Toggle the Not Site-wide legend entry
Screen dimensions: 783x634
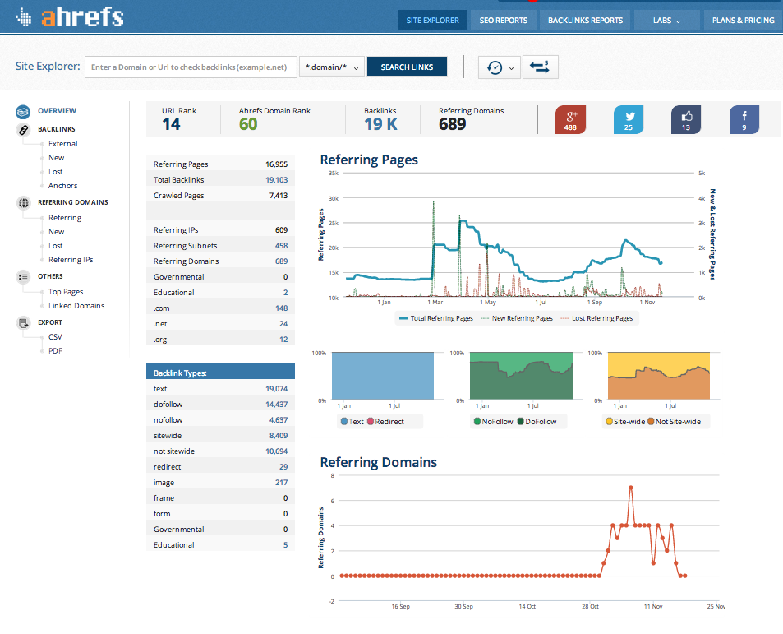pyautogui.click(x=675, y=422)
